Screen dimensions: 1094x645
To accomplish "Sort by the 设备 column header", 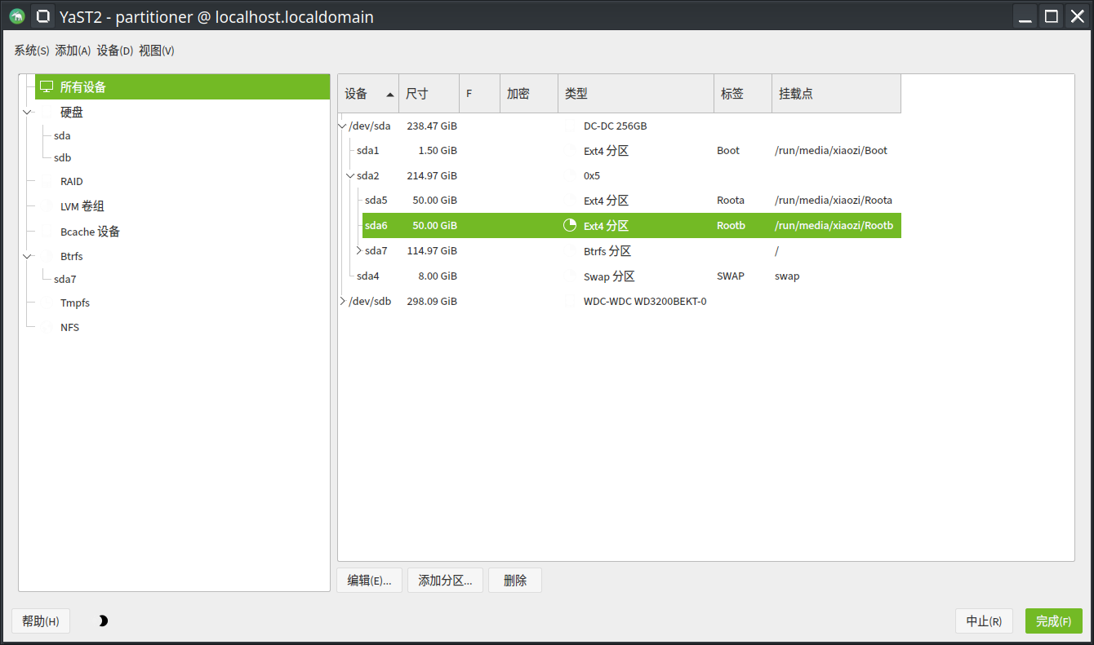I will pyautogui.click(x=368, y=94).
